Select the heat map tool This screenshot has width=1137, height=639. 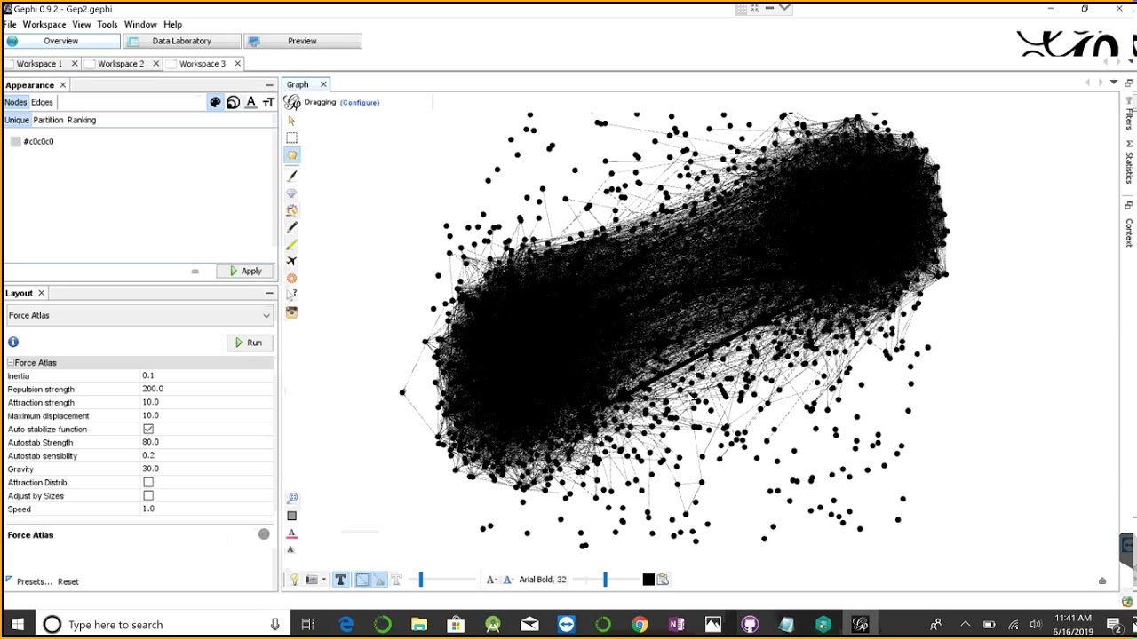pos(291,278)
